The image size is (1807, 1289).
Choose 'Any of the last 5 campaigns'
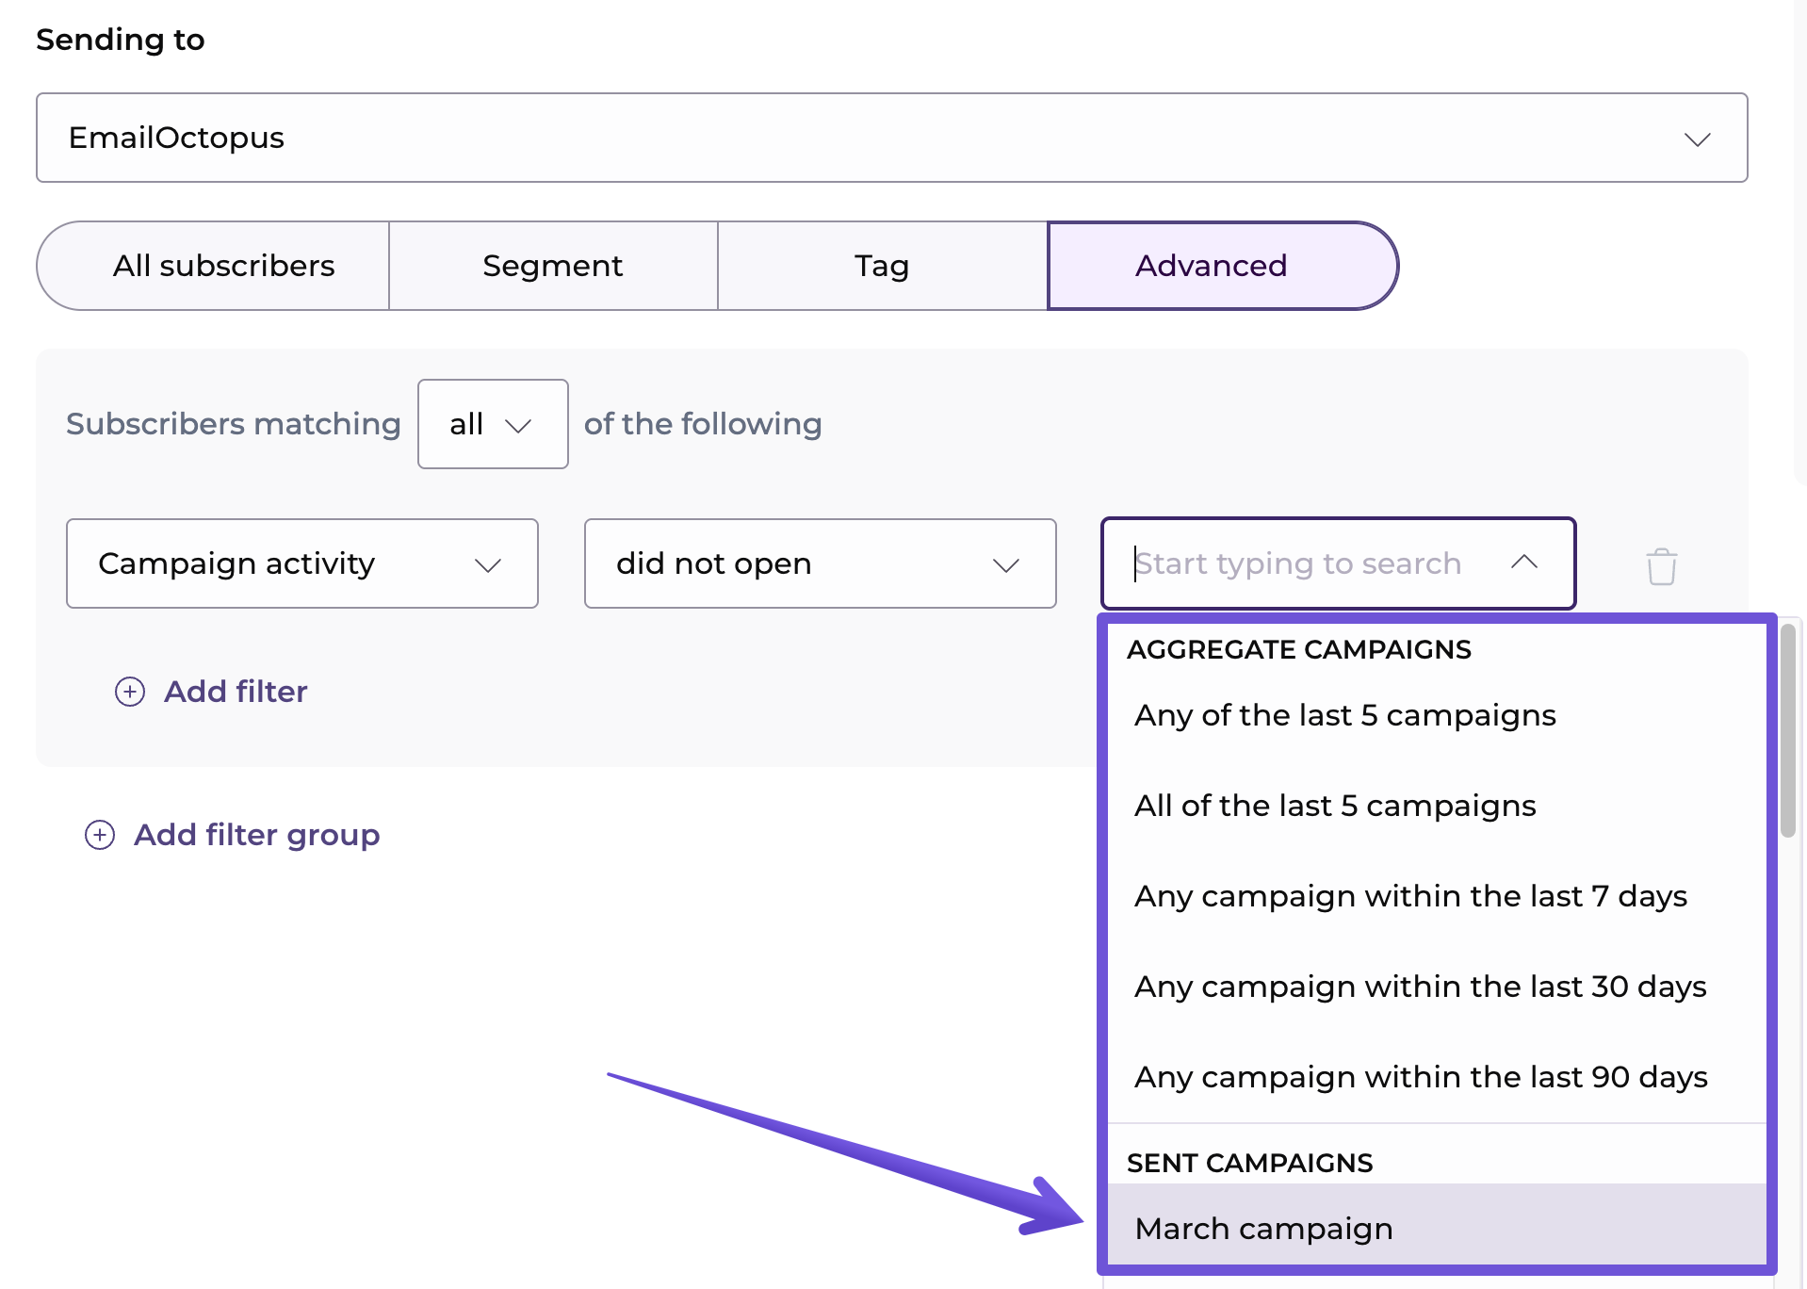[x=1344, y=715]
